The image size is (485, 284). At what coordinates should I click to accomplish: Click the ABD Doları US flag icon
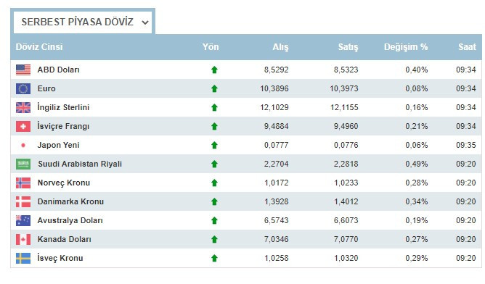23,70
